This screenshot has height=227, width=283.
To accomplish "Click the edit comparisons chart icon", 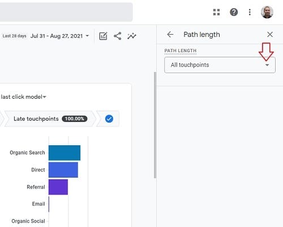I will (103, 36).
